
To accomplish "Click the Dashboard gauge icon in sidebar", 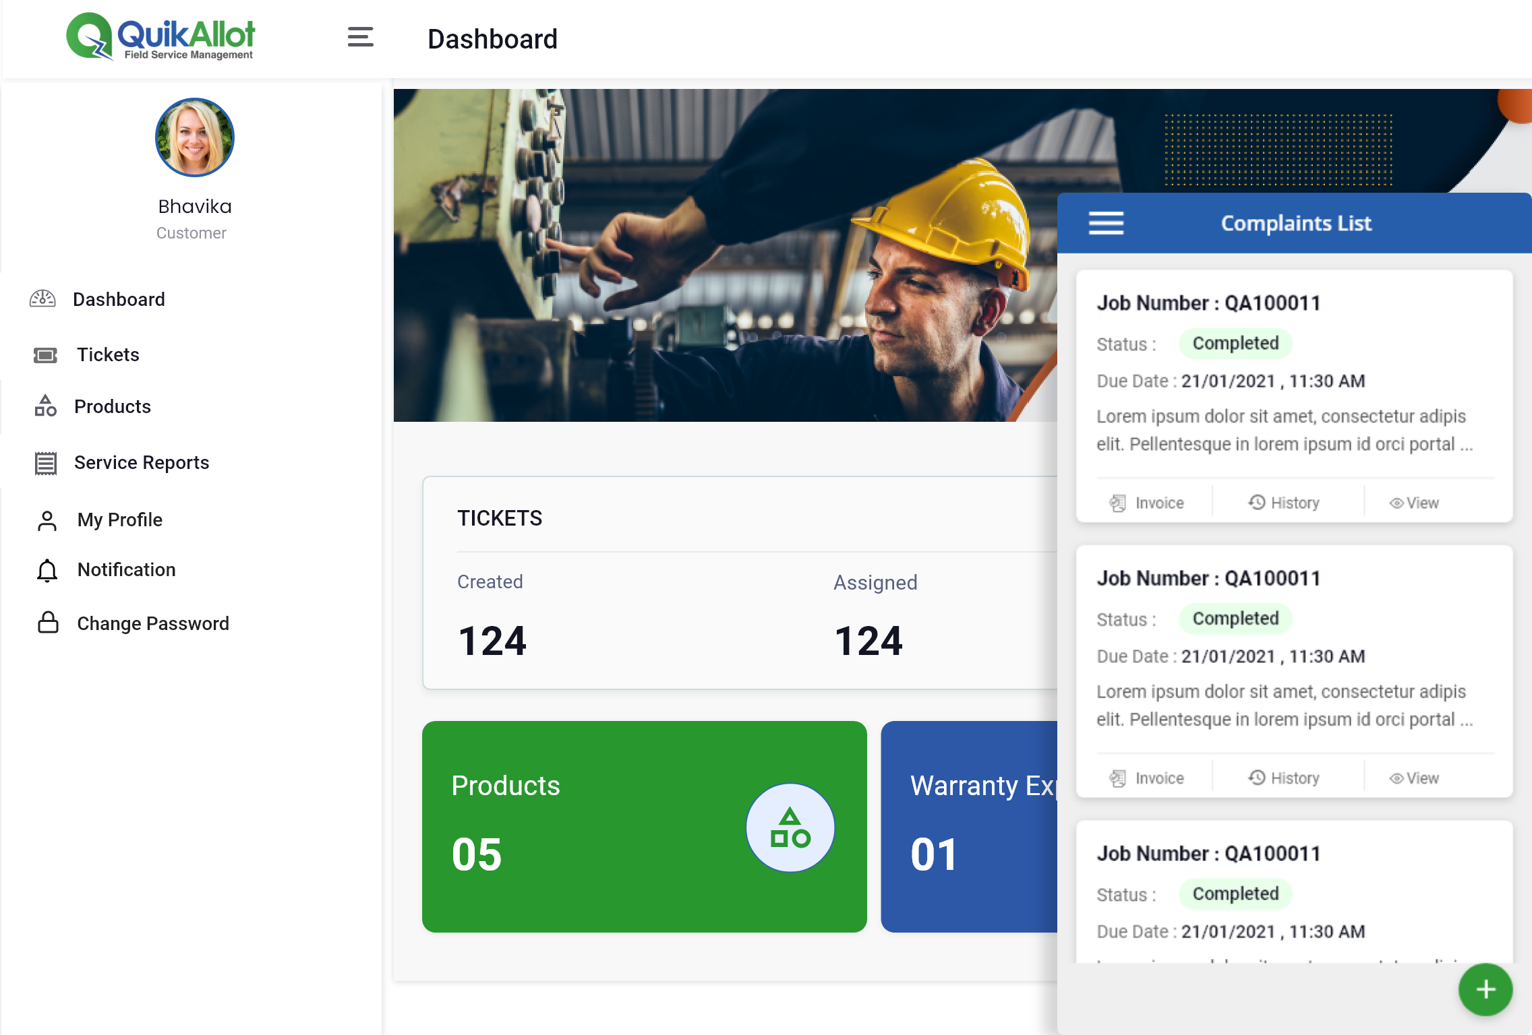I will pos(42,299).
